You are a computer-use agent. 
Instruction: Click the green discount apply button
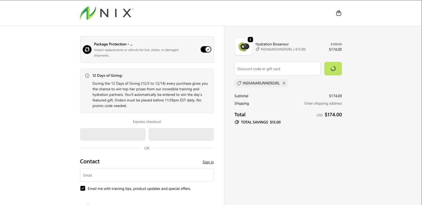tap(333, 69)
